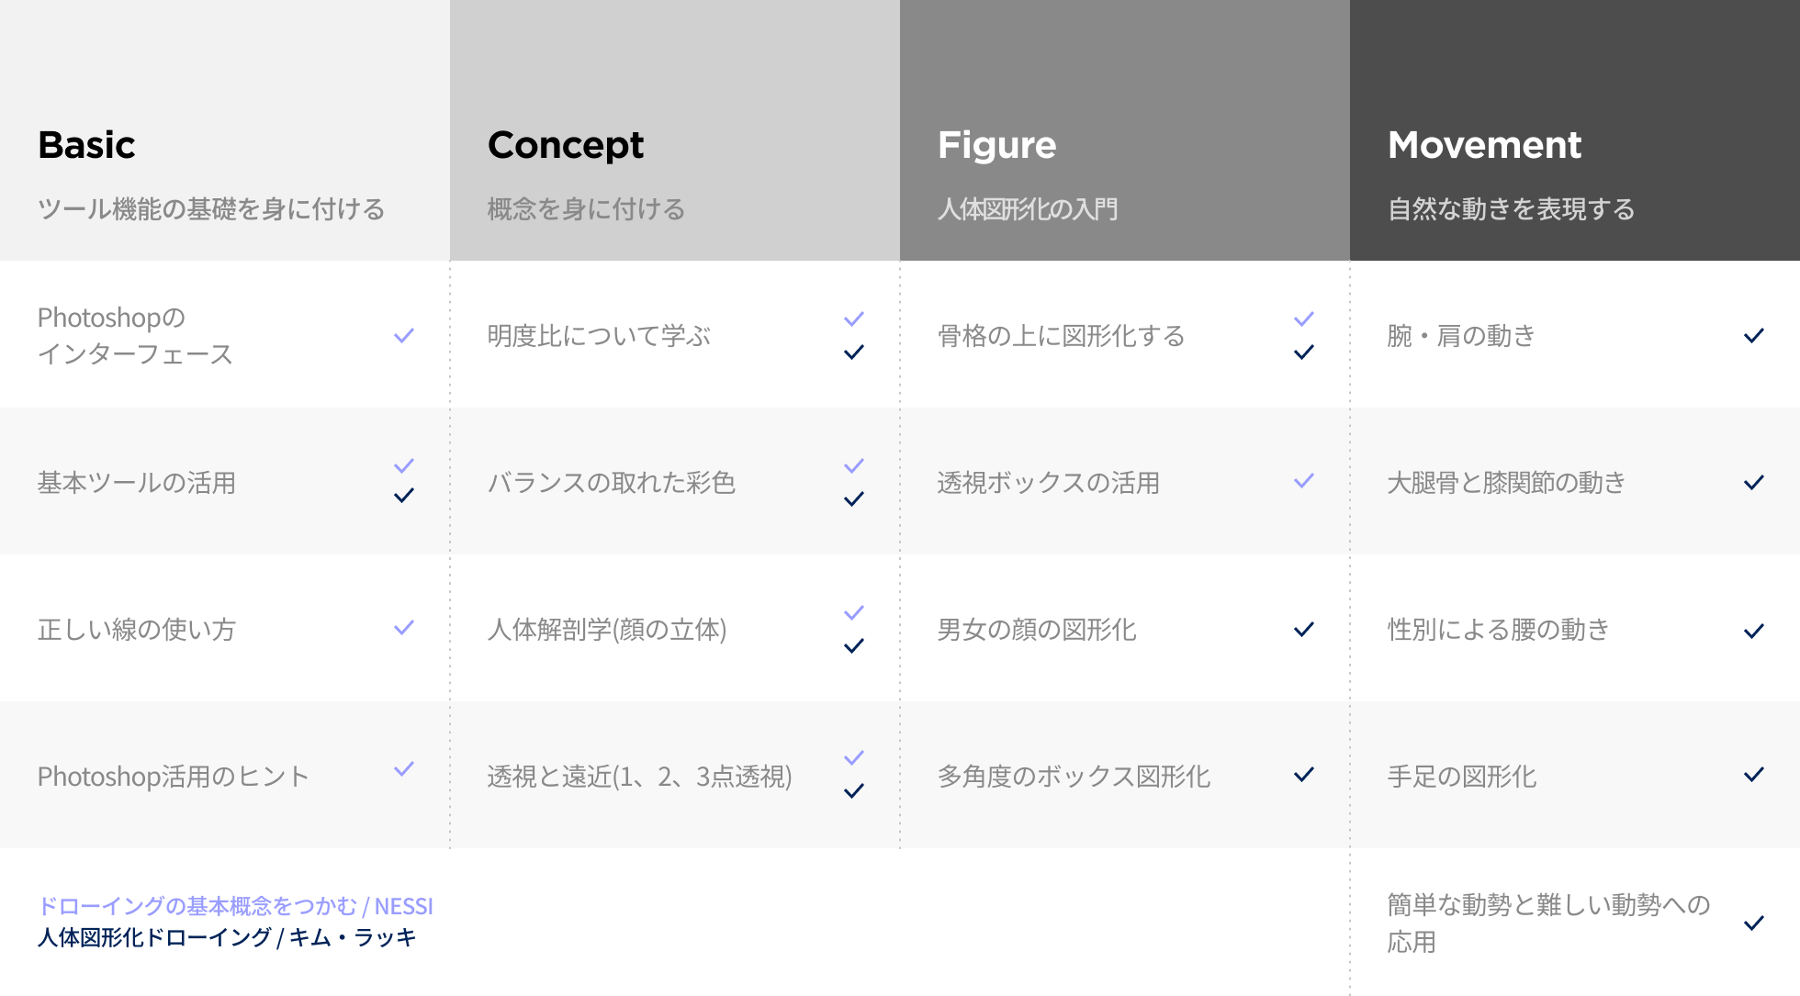This screenshot has height=996, width=1800.
Task: Click the 明度比について学ぶ lesson row
Action: (675, 335)
